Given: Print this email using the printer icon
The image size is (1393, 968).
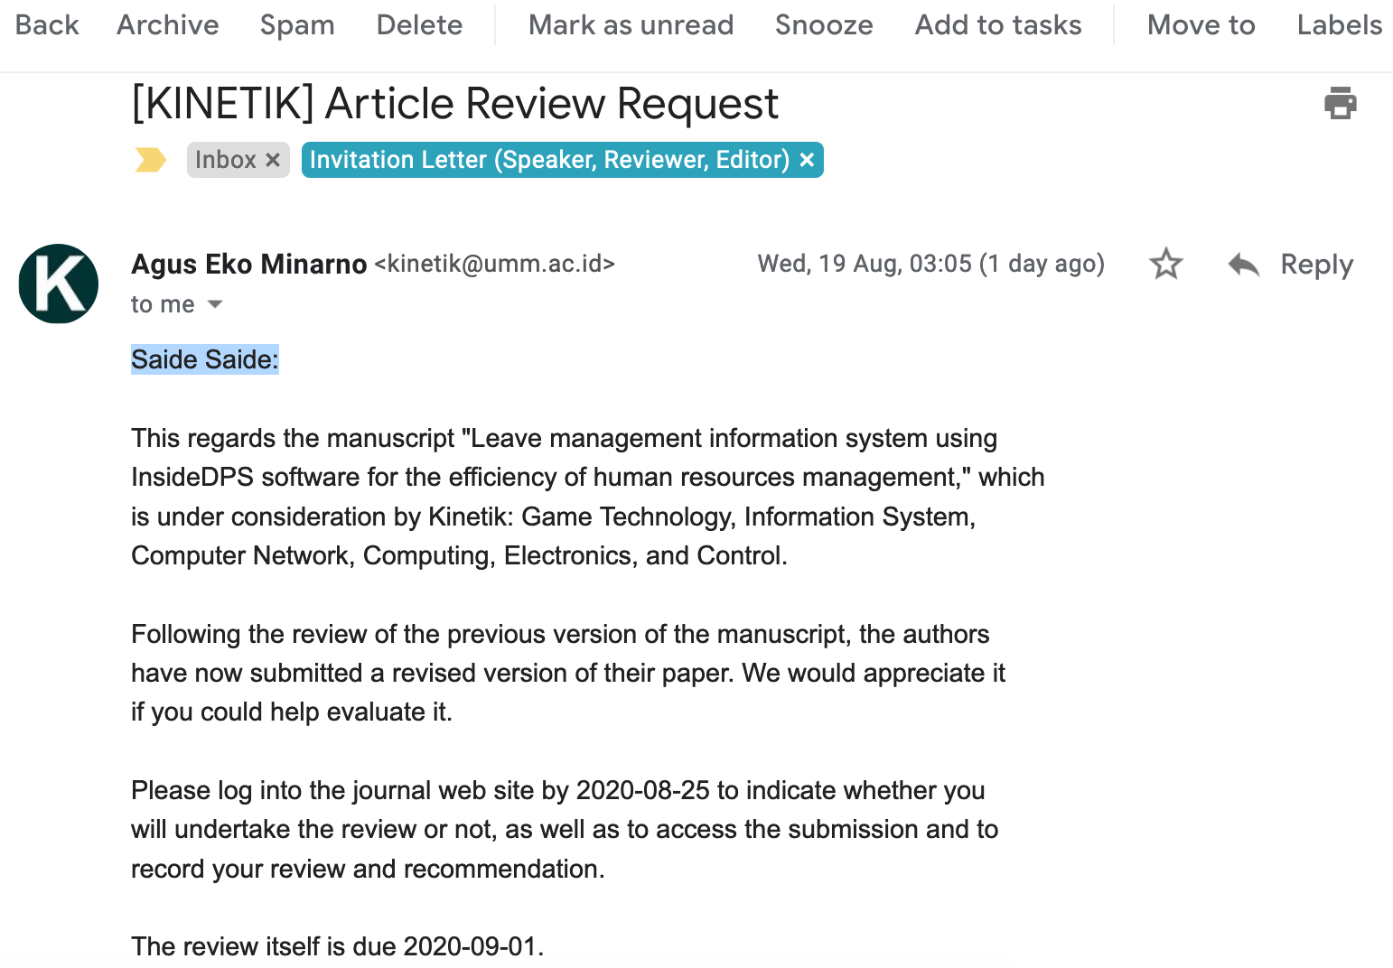Looking at the screenshot, I should [x=1340, y=103].
